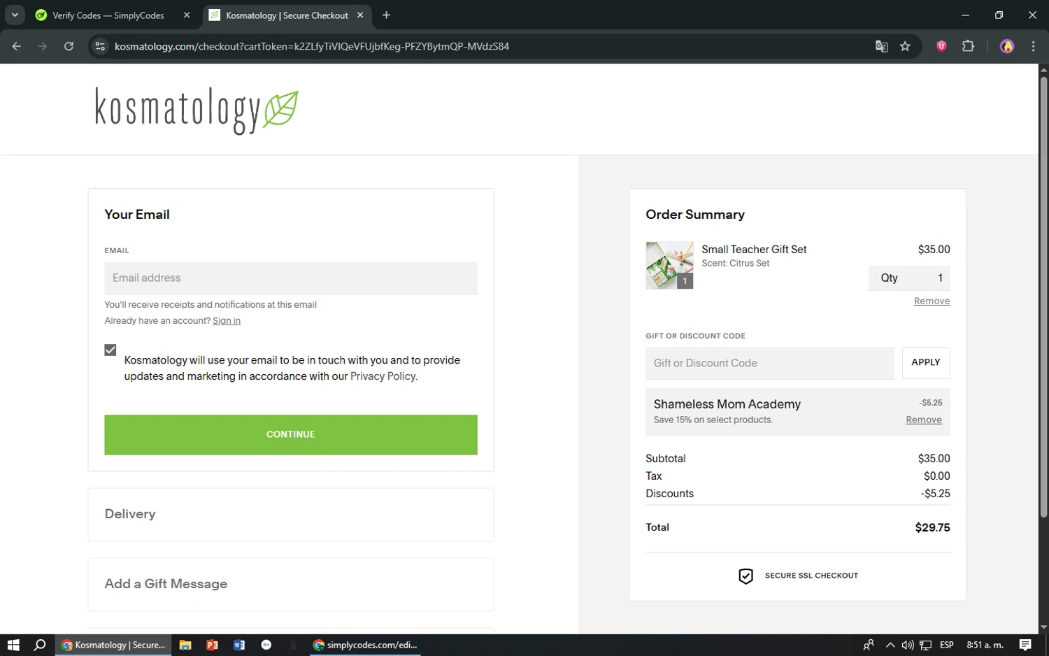The image size is (1049, 656).
Task: Go back to the previous page
Action: (17, 46)
